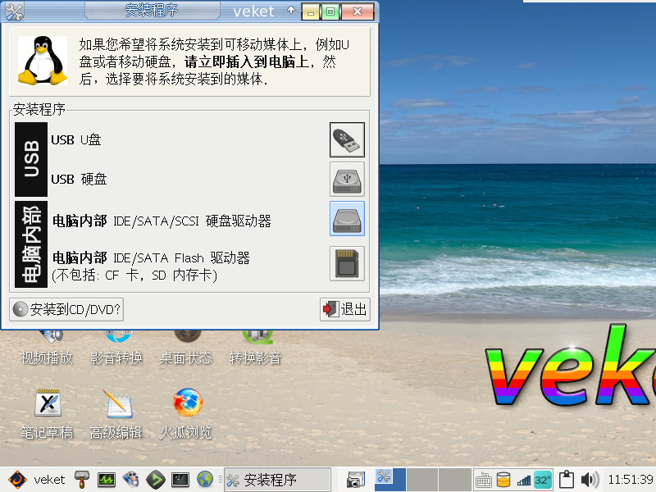Click the storage cylinder tray icon
Screen dimensions: 656x492
(503, 480)
